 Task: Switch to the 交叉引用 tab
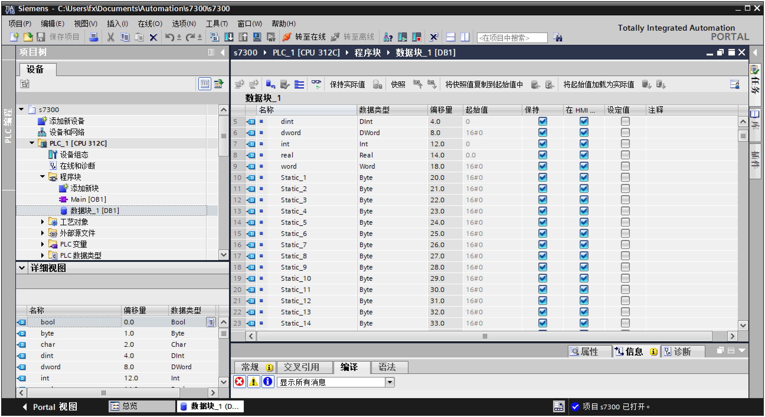pyautogui.click(x=301, y=367)
